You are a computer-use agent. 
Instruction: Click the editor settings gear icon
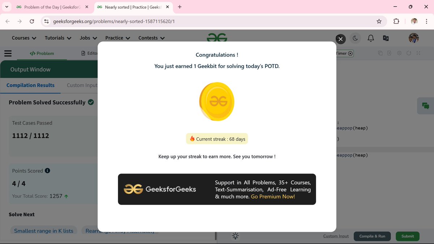[399, 53]
